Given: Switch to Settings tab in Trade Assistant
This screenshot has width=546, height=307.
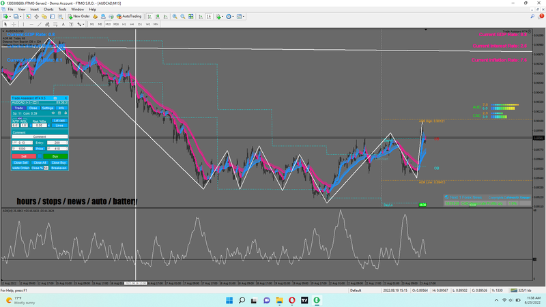Looking at the screenshot, I should [48, 108].
